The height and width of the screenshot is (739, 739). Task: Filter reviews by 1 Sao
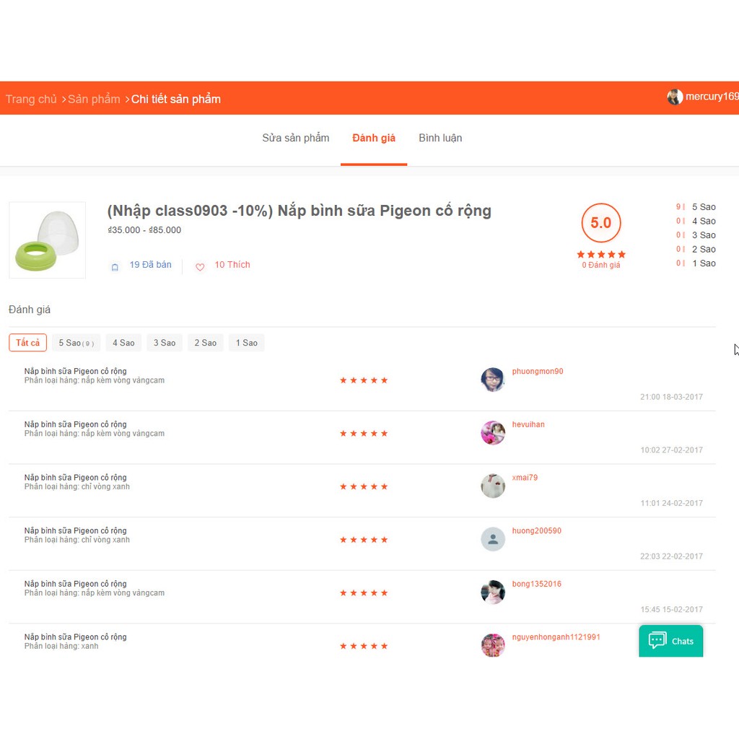tap(247, 343)
